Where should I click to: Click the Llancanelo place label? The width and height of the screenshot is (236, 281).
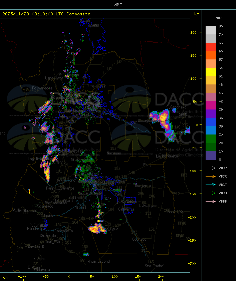[x=63, y=231]
